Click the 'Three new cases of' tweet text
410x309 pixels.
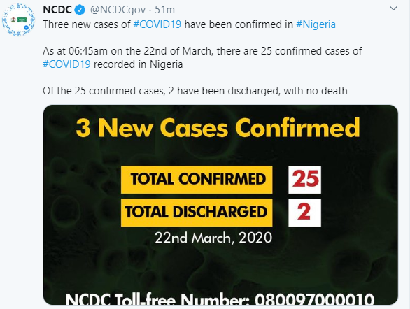87,24
